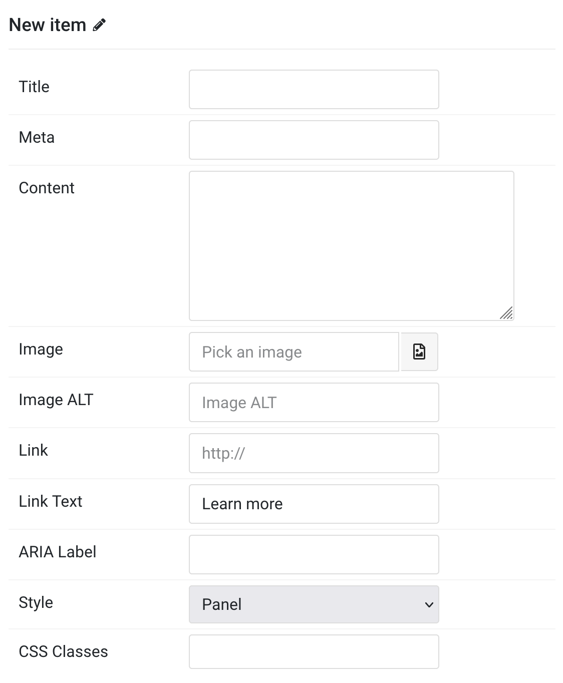The image size is (563, 683).
Task: Click the Image ALT input box
Action: pos(314,403)
